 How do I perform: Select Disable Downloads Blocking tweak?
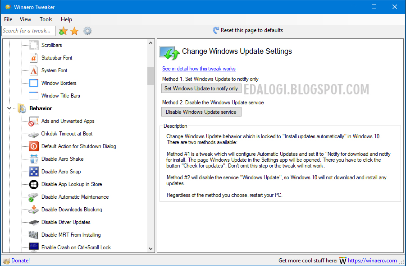(72, 210)
